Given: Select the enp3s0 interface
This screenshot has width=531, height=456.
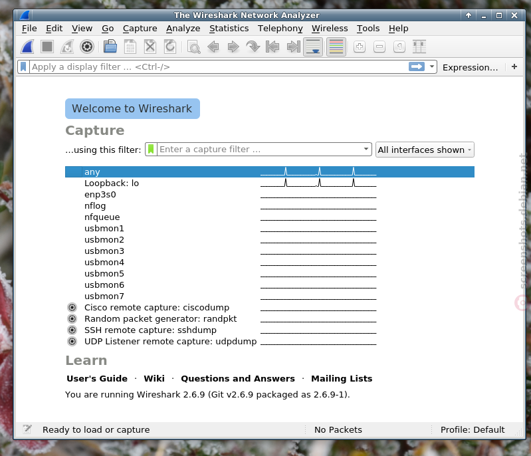Looking at the screenshot, I should click(x=270, y=195).
